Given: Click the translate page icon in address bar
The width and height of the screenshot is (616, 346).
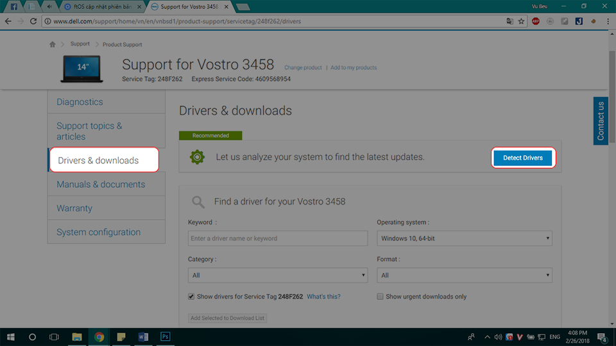Looking at the screenshot, I should pos(509,21).
